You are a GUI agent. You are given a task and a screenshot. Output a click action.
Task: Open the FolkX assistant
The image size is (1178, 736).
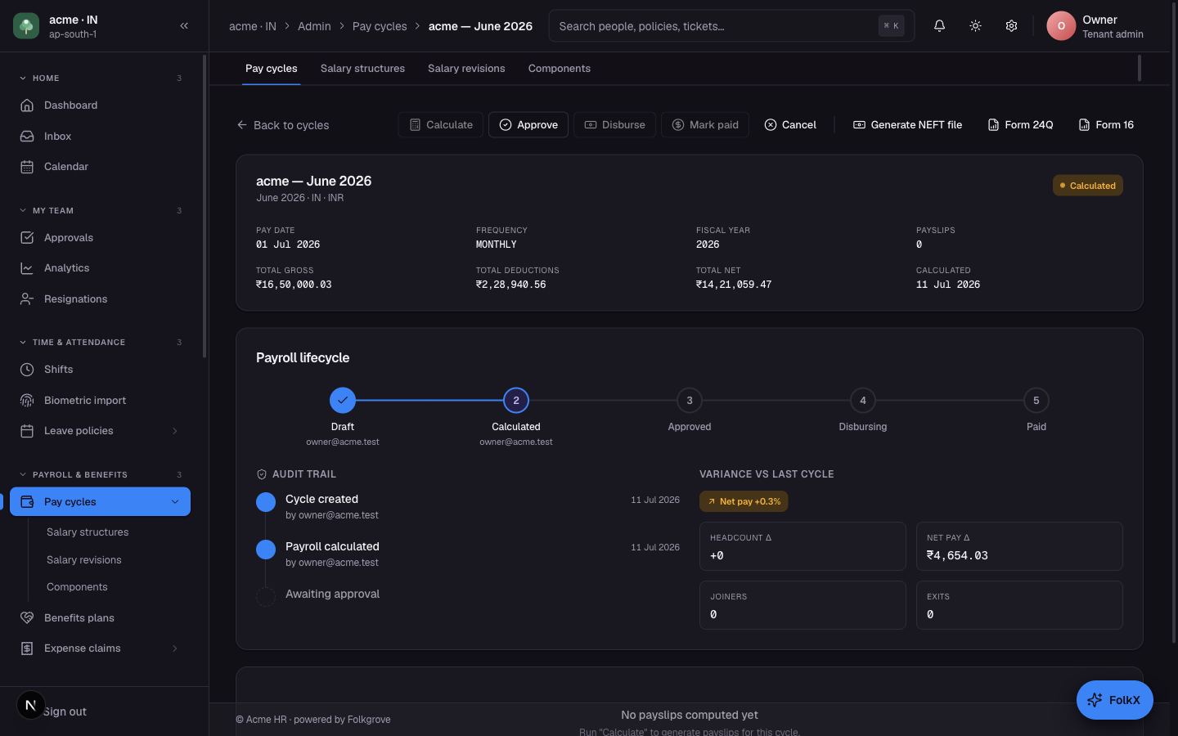point(1114,700)
